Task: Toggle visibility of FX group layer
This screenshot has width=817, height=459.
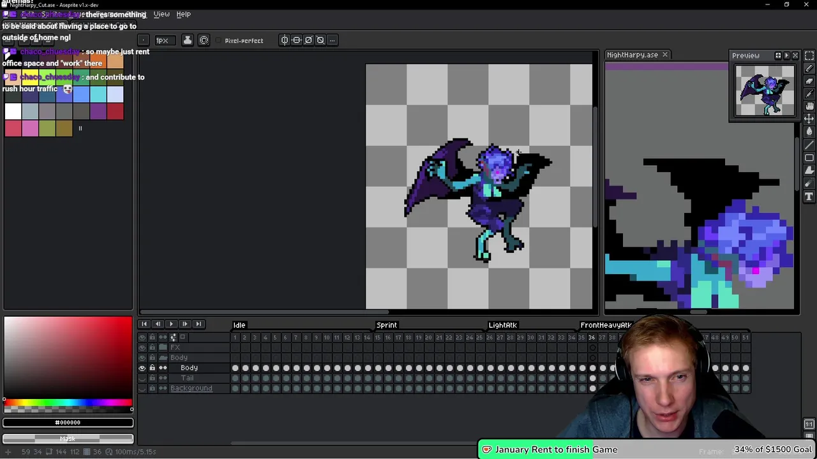Action: [x=142, y=347]
